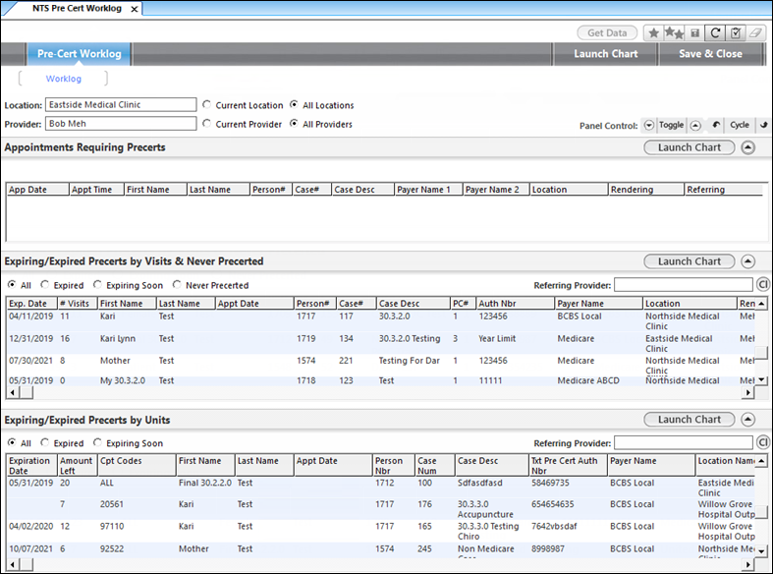Screen dimensions: 773x574
Task: Click the Panel Control expand-all down arrow
Action: point(649,125)
